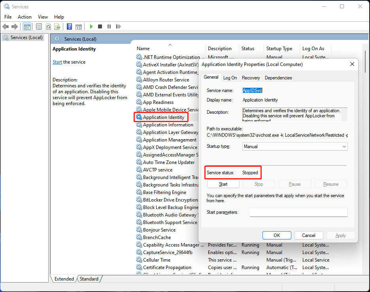Click the Properties toolbar icon

pos(39,26)
